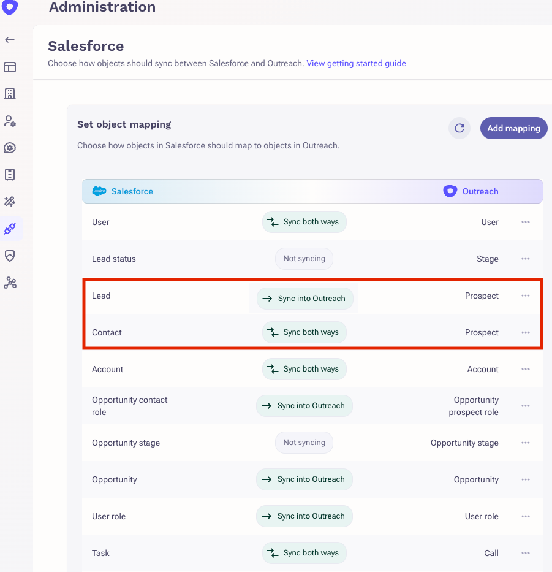Open more options for User role row

(526, 516)
